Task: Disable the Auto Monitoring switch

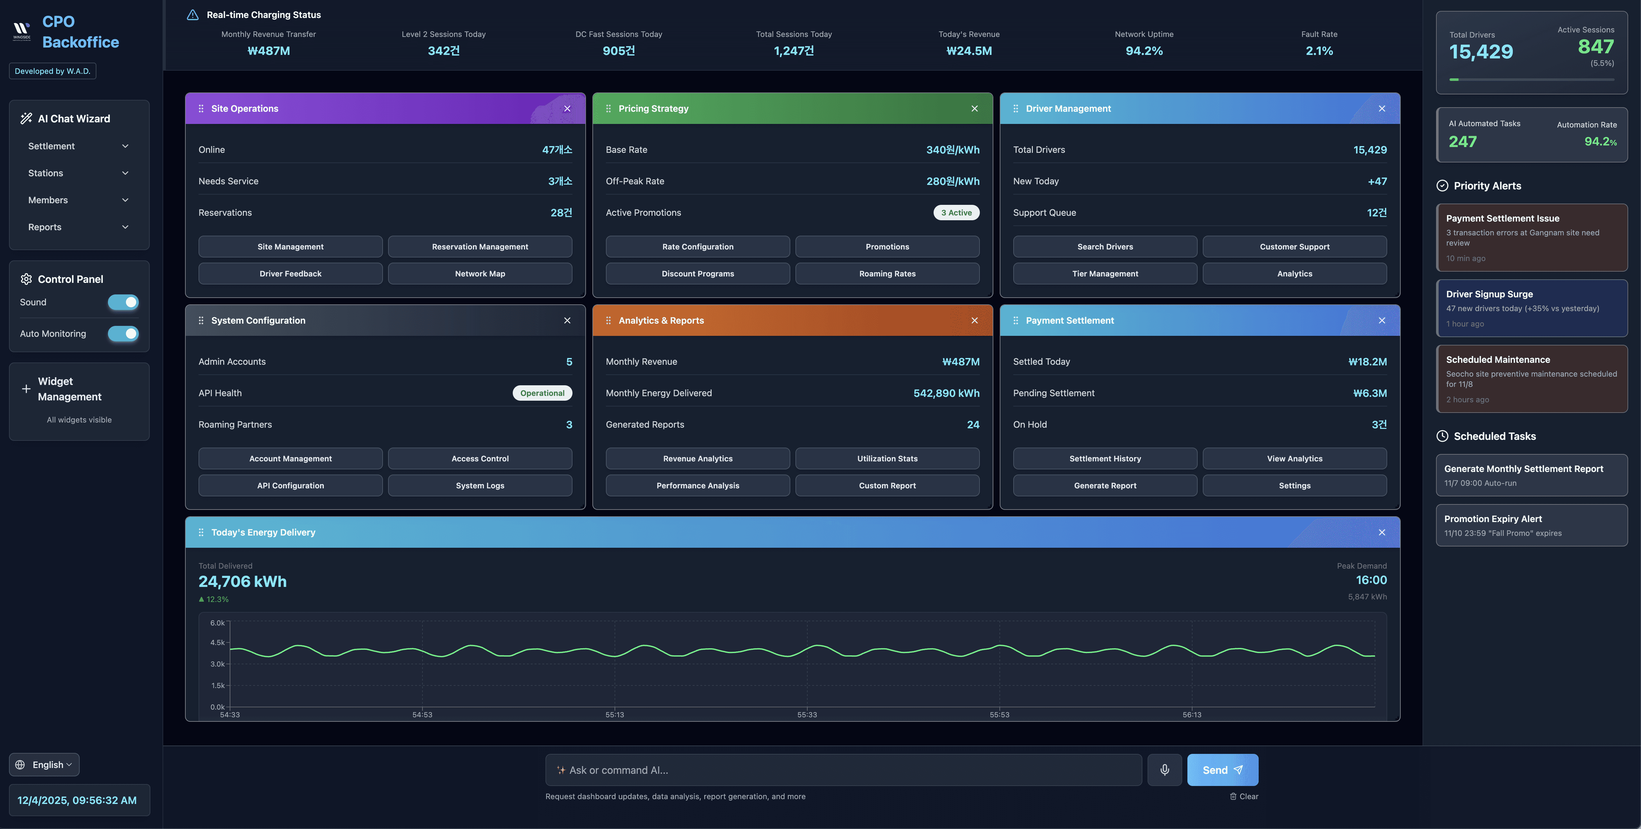Action: pos(123,334)
